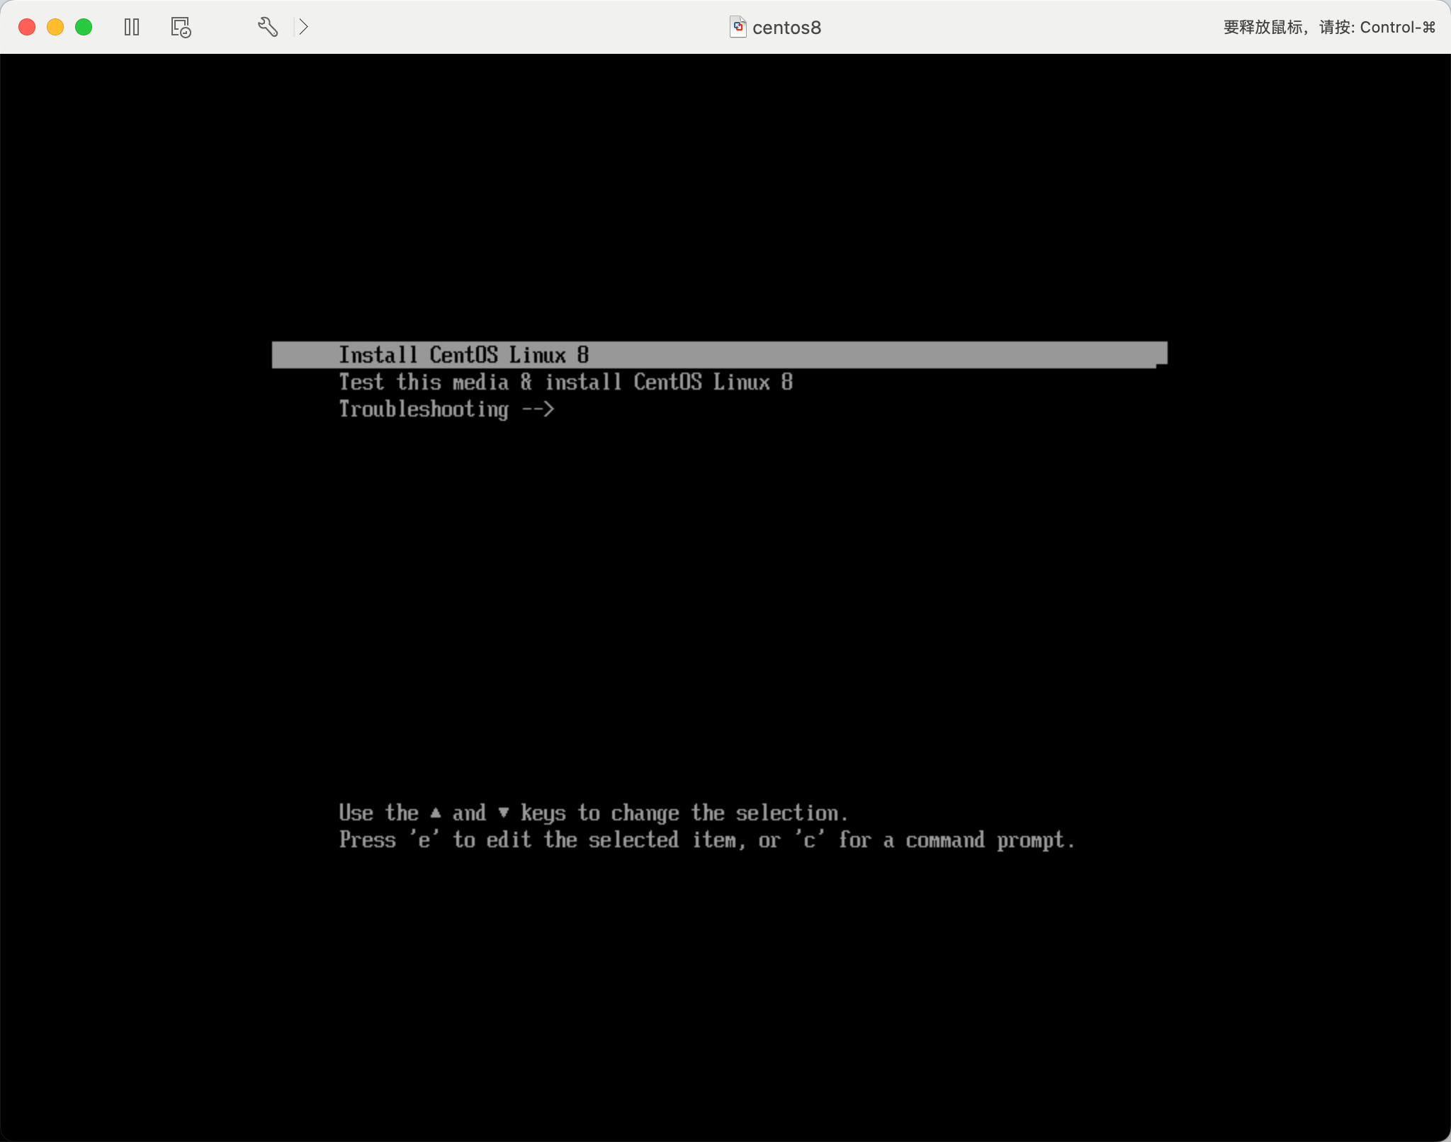Open the Troubleshooting submenu entry
This screenshot has height=1142, width=1451.
(x=424, y=409)
